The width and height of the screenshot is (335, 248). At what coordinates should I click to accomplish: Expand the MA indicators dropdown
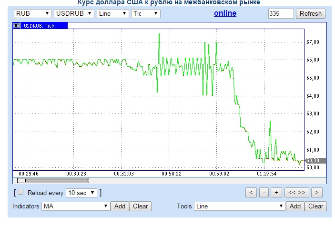tap(76, 206)
